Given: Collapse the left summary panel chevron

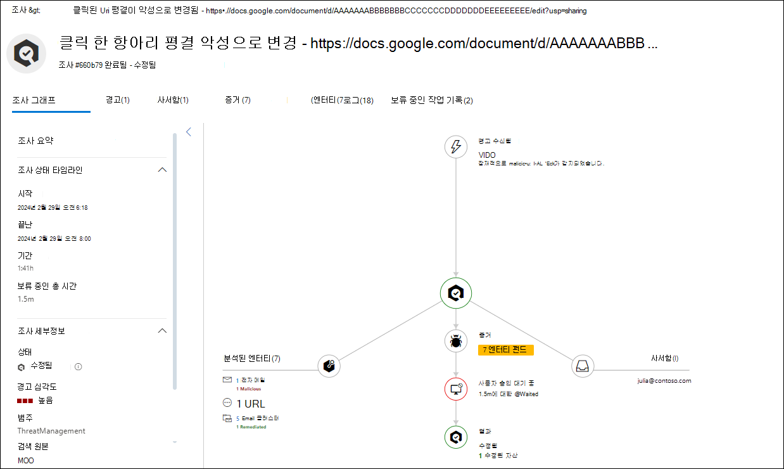Looking at the screenshot, I should 189,132.
